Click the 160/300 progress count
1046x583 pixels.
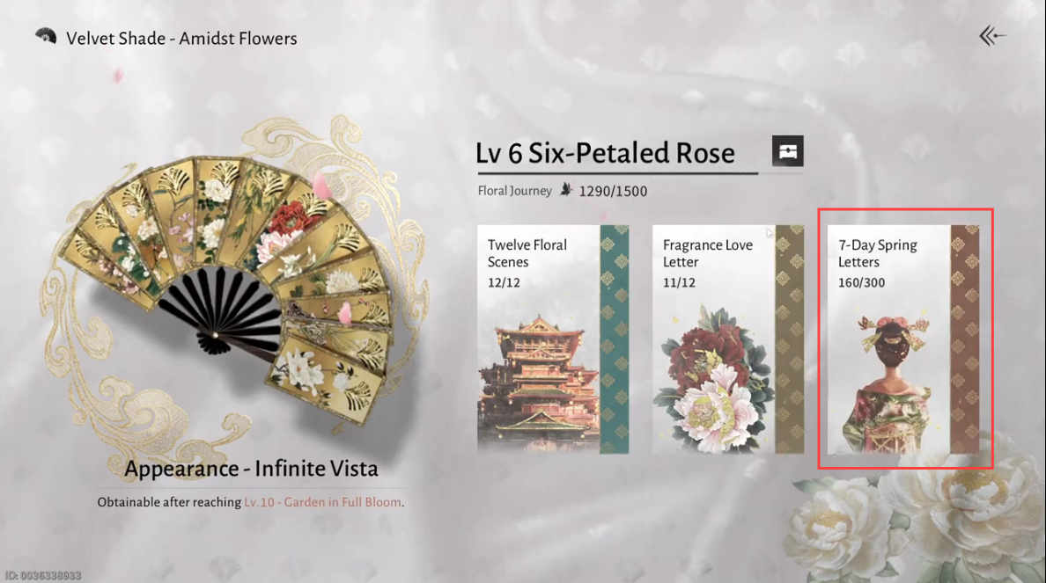pyautogui.click(x=862, y=282)
